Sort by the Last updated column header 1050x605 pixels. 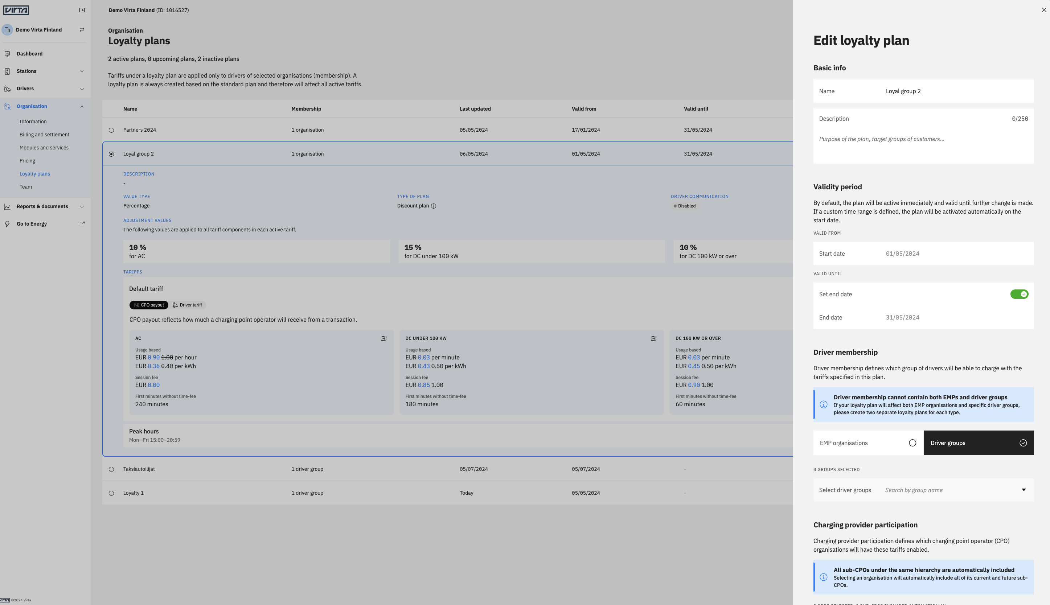click(x=475, y=109)
